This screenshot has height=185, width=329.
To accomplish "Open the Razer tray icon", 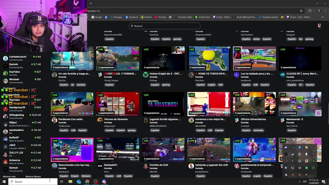I will point(313,168).
